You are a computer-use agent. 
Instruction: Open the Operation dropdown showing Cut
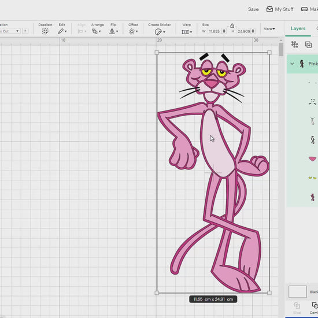(x=9, y=31)
